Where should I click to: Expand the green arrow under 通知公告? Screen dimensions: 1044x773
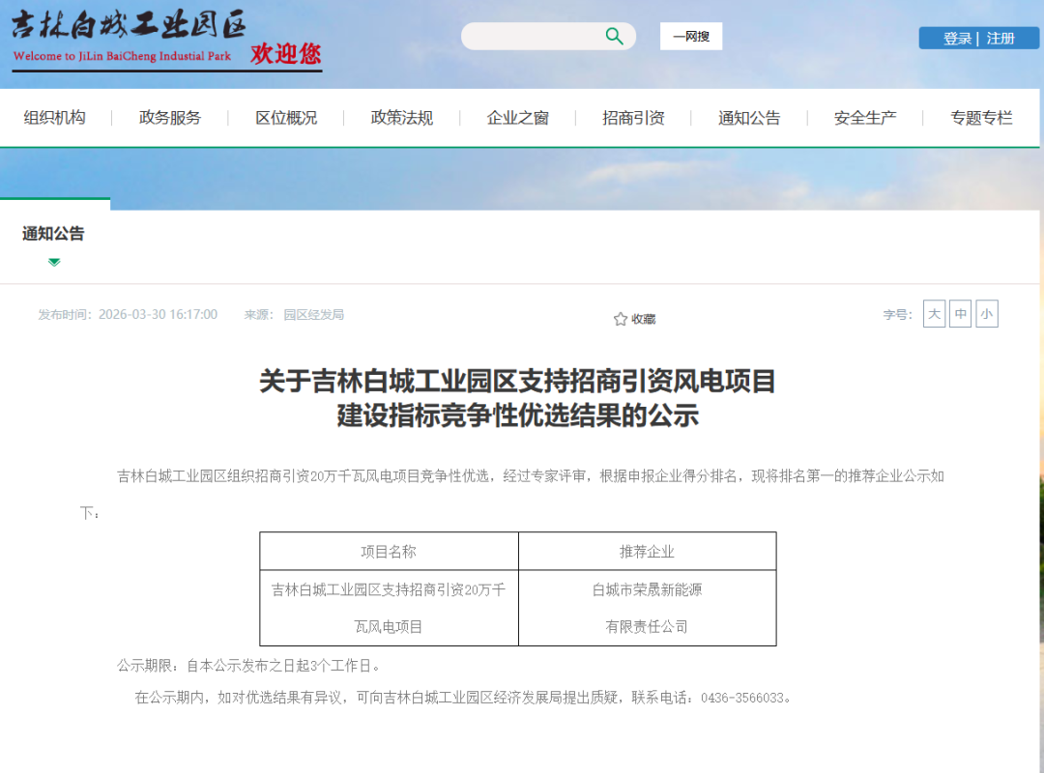[x=54, y=262]
